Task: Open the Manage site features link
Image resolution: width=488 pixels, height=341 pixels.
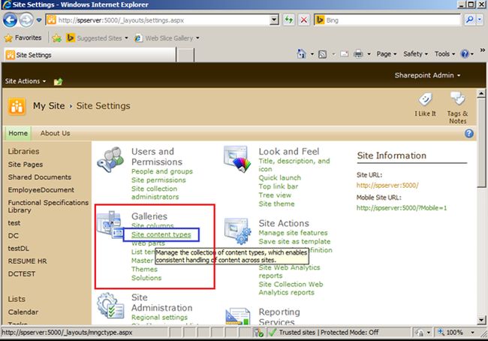Action: click(x=293, y=233)
